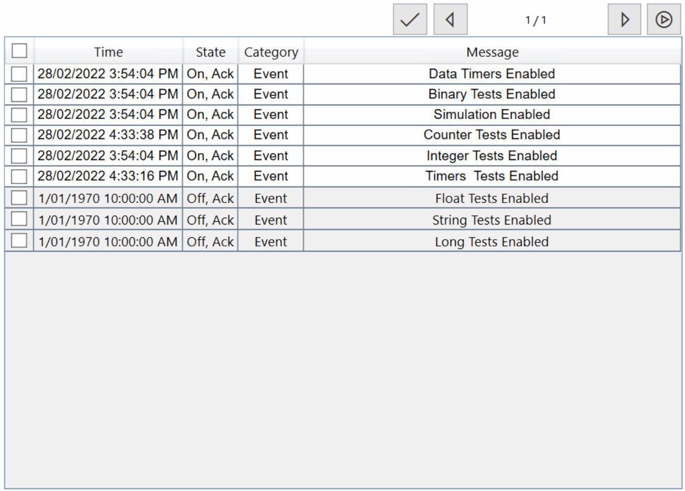Check the Integer Tests Enabled row checkbox
This screenshot has width=685, height=491.
19,156
